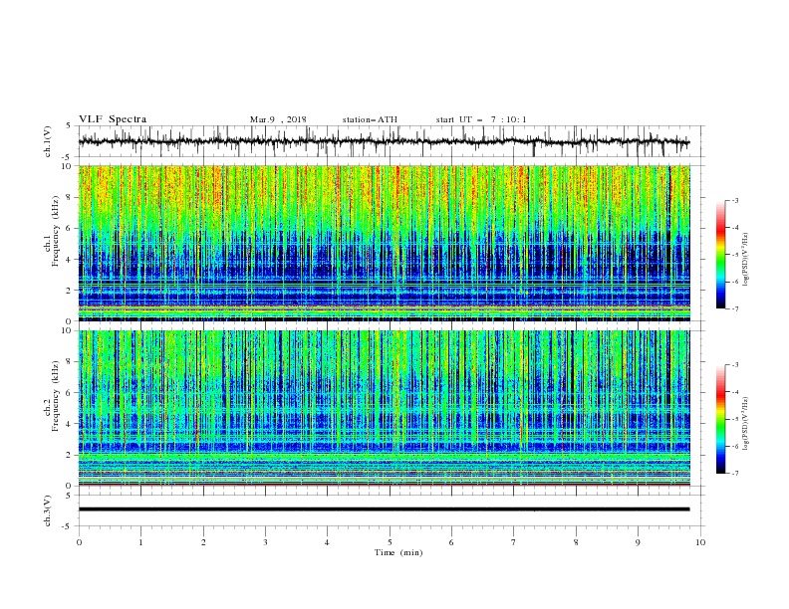Select the "start UT = 7 :10: 1" text

[481, 119]
